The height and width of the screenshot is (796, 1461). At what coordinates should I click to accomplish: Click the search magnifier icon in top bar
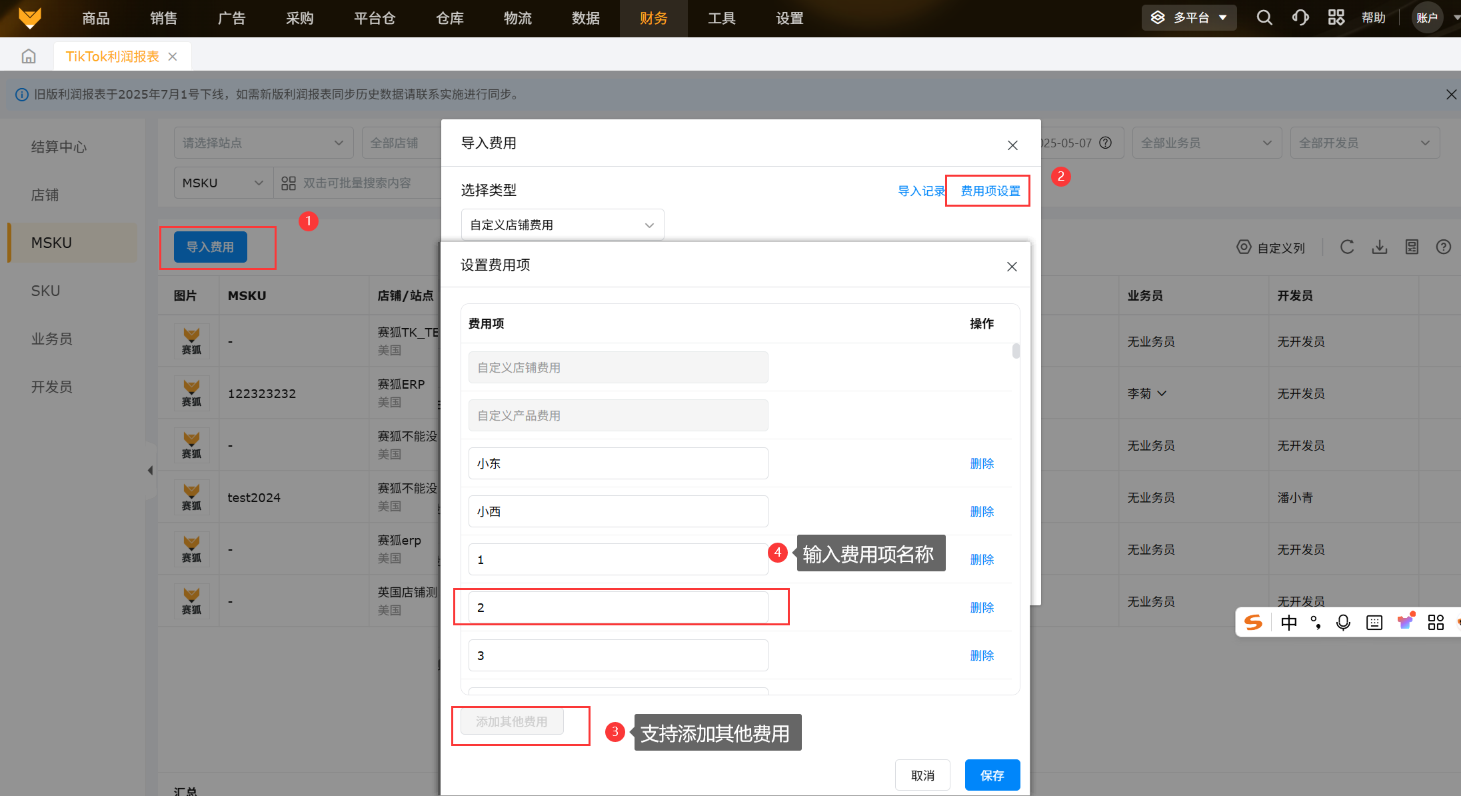click(x=1264, y=18)
